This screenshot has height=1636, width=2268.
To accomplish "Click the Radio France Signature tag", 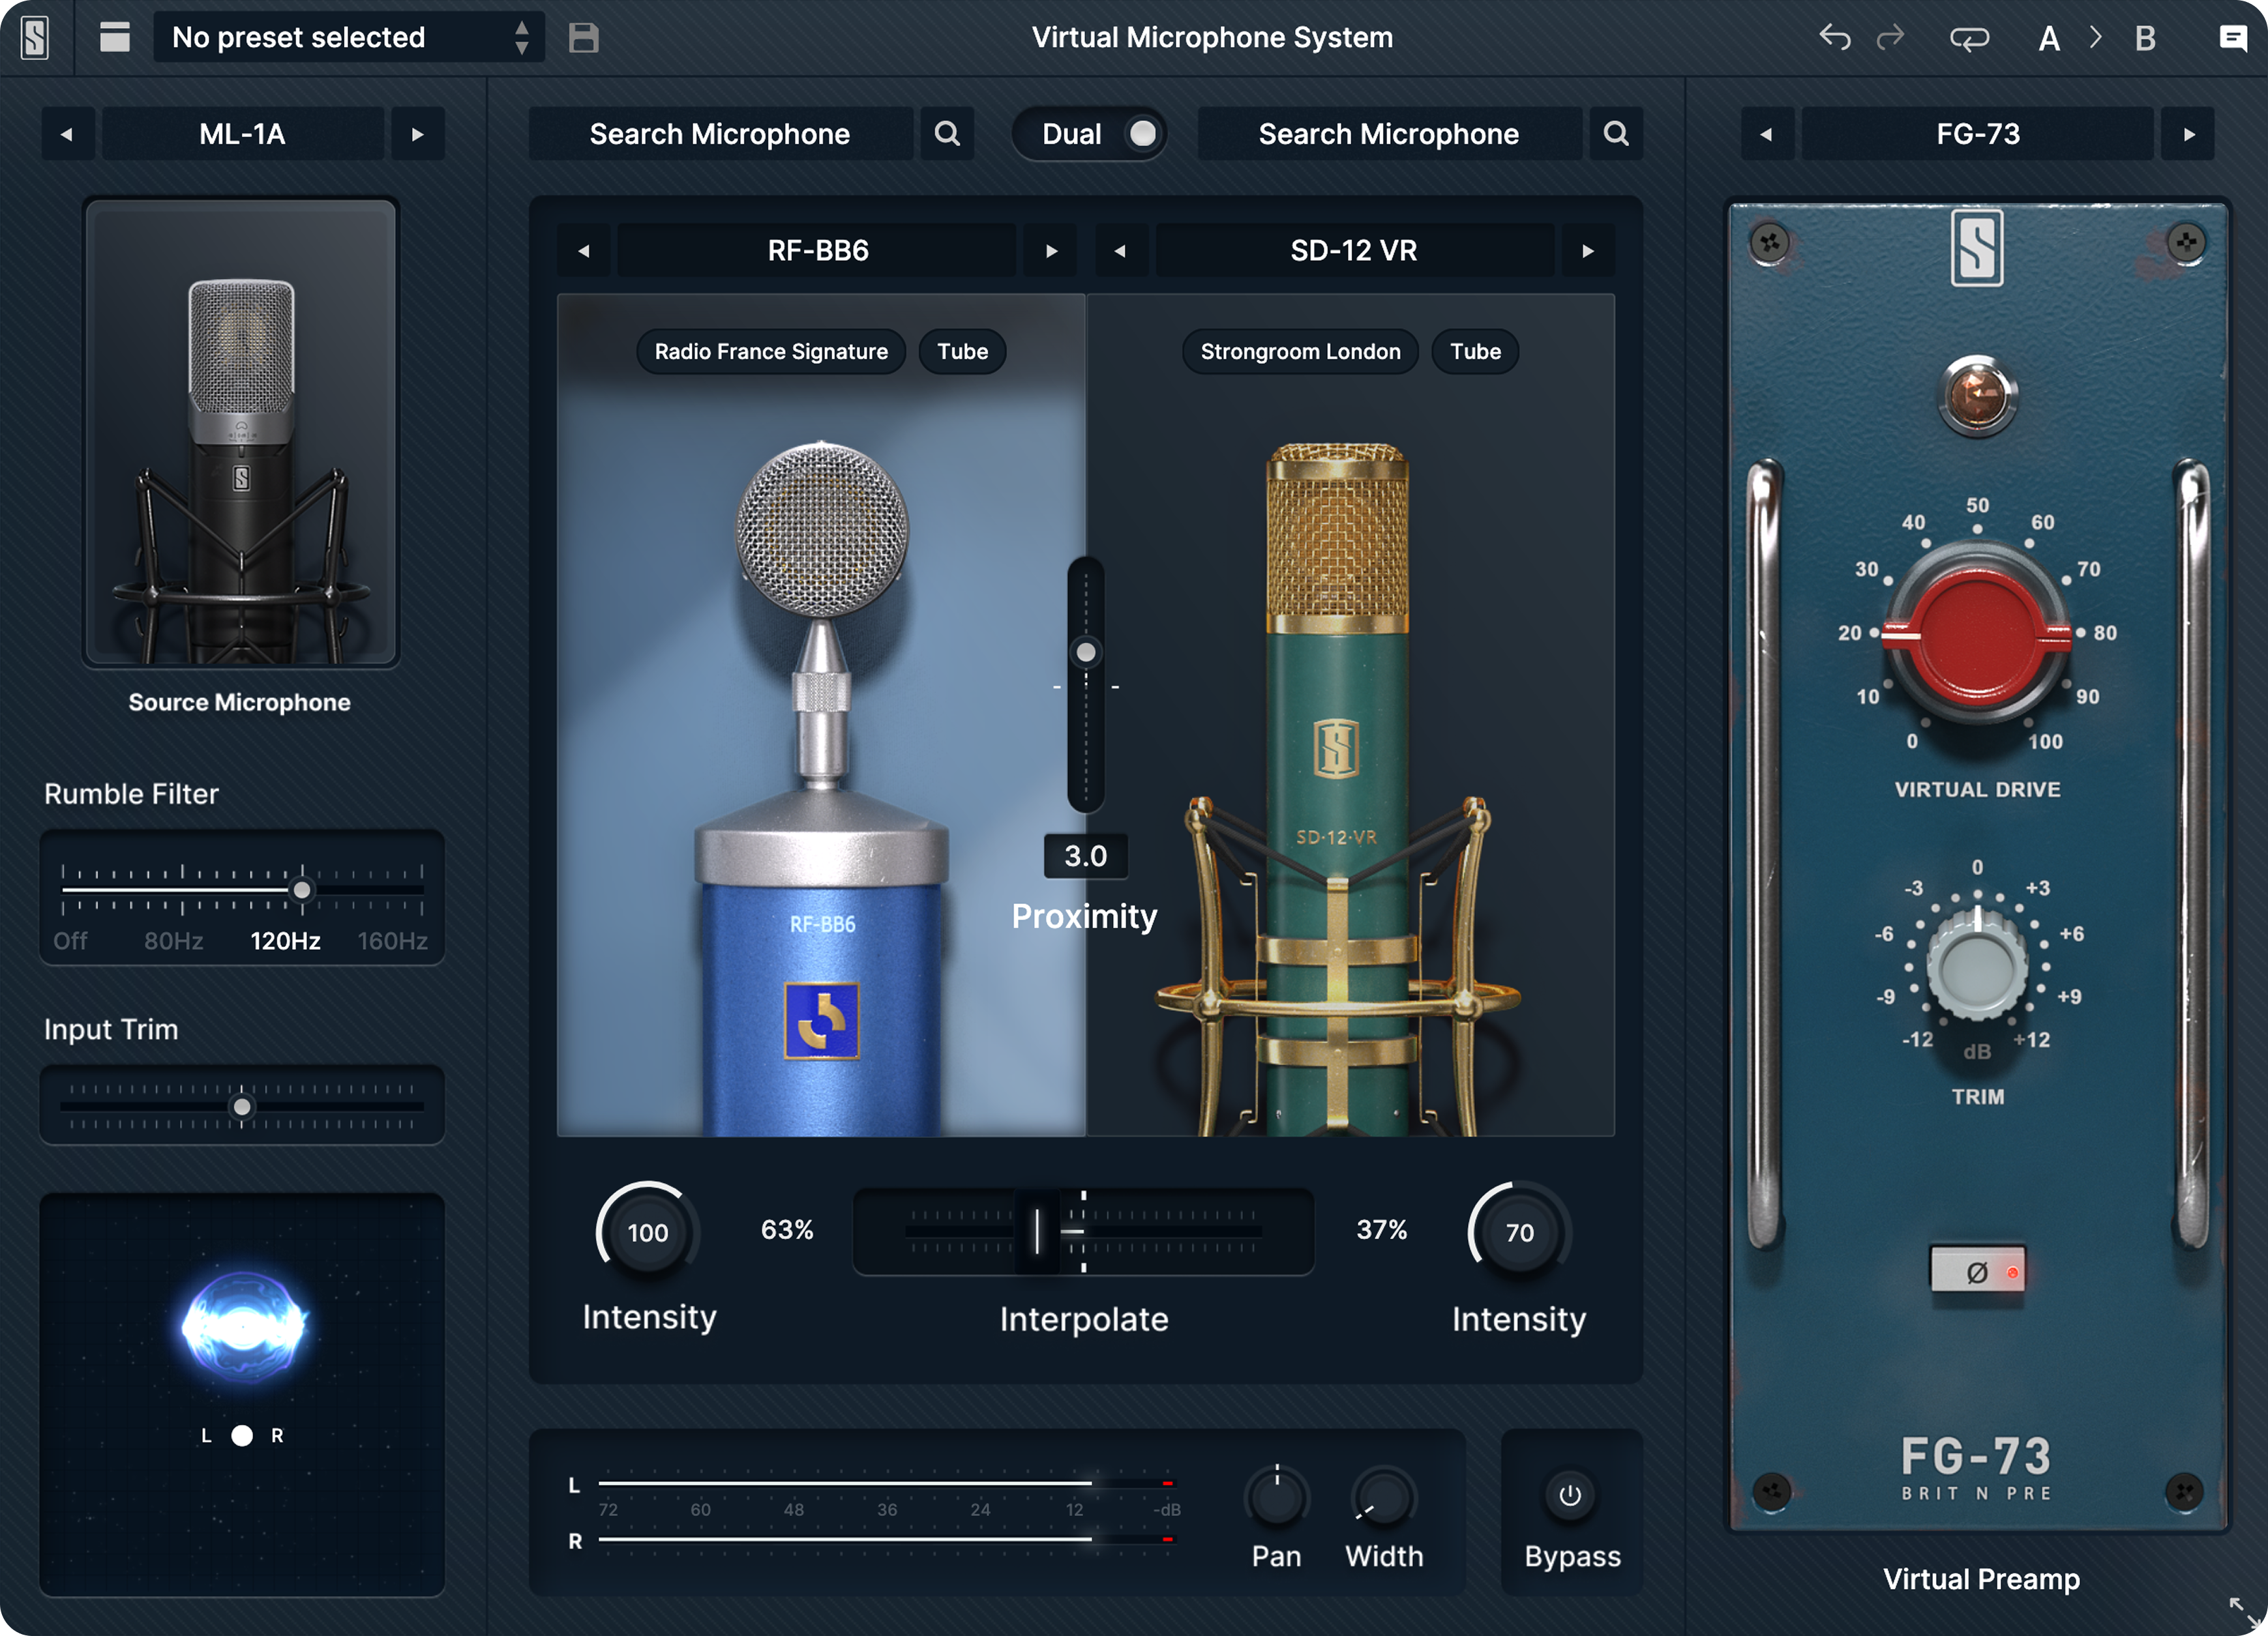I will [770, 352].
